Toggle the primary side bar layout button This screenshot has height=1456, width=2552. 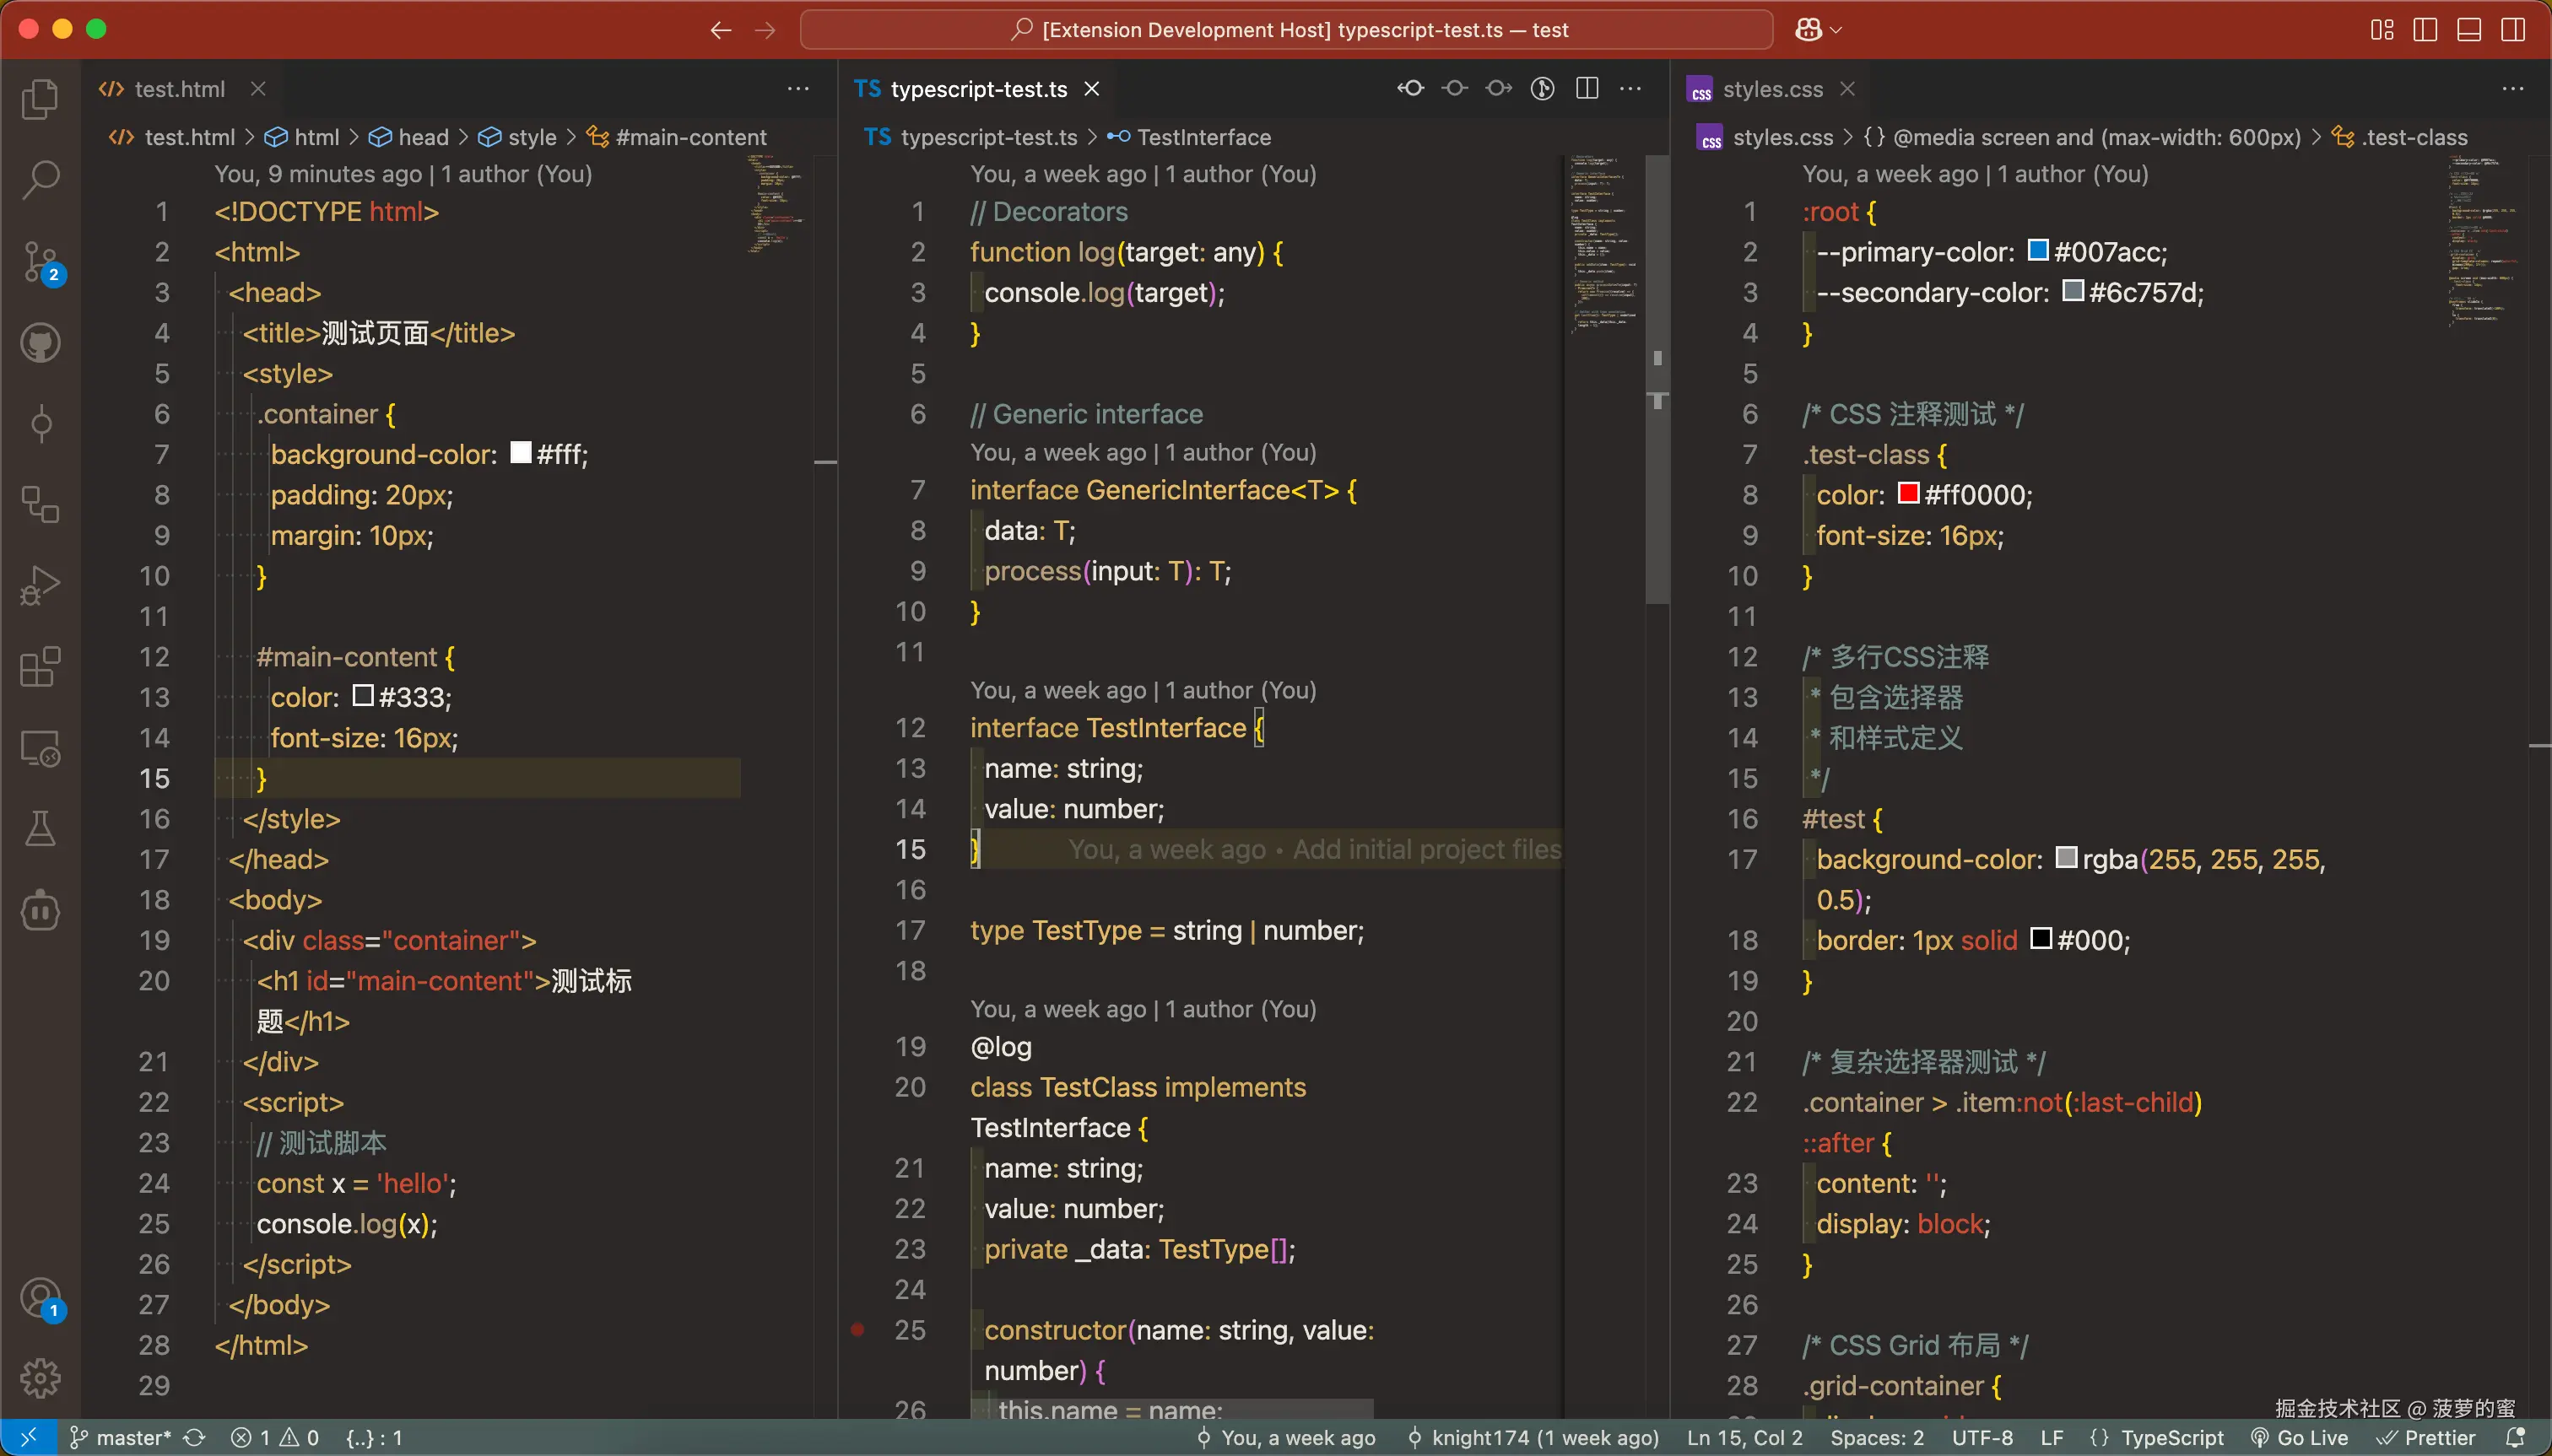click(x=2425, y=29)
